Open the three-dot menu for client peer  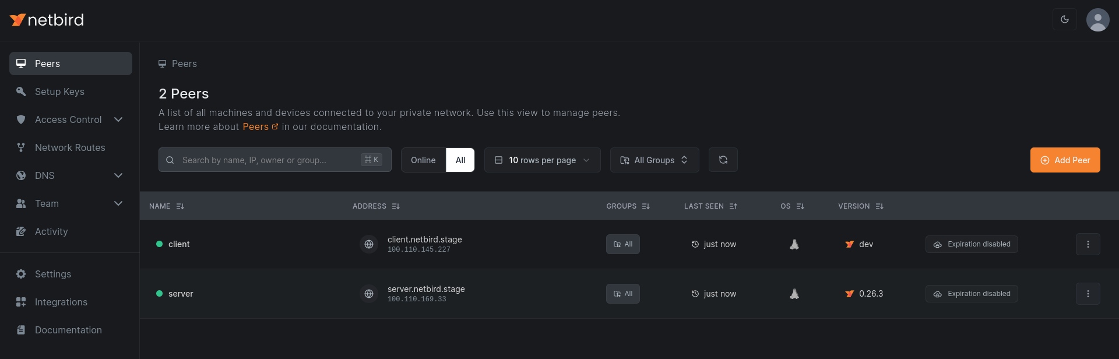point(1088,244)
